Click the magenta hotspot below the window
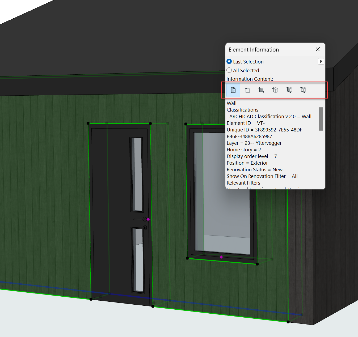Screen dimensions: 358x337 [x=221, y=257]
